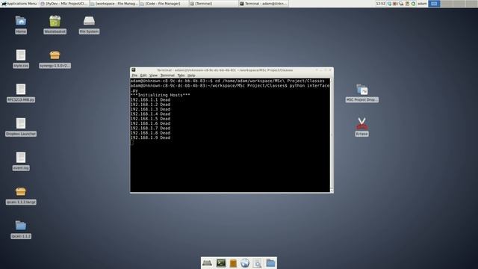
Task: Open the application finder magnifier dock icon
Action: pos(257,263)
